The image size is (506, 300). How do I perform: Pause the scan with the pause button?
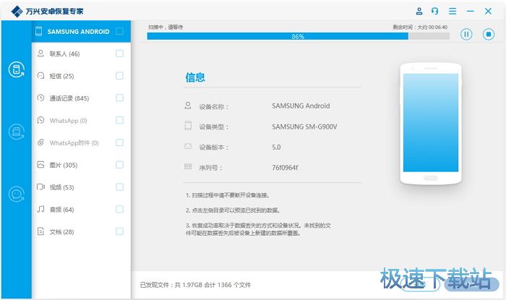(x=466, y=34)
